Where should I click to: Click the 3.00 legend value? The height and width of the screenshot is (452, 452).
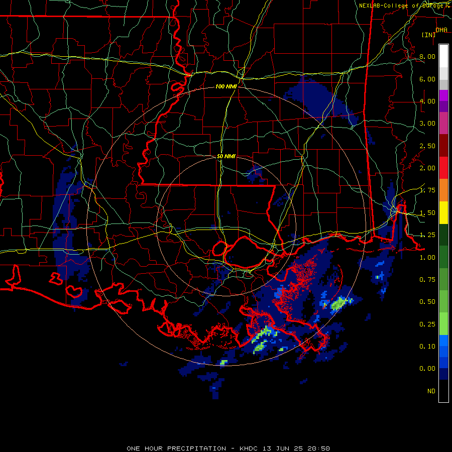(x=427, y=124)
